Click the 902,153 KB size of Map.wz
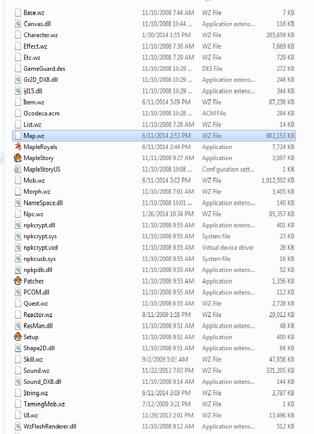 tap(280, 135)
